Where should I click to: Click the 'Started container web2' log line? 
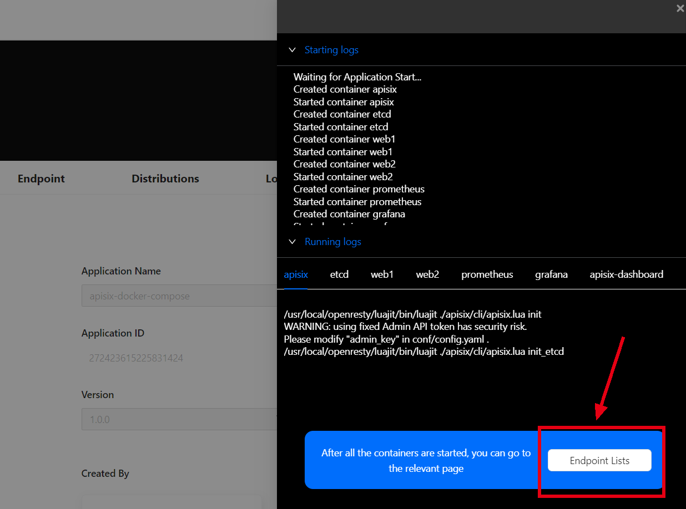coord(343,177)
